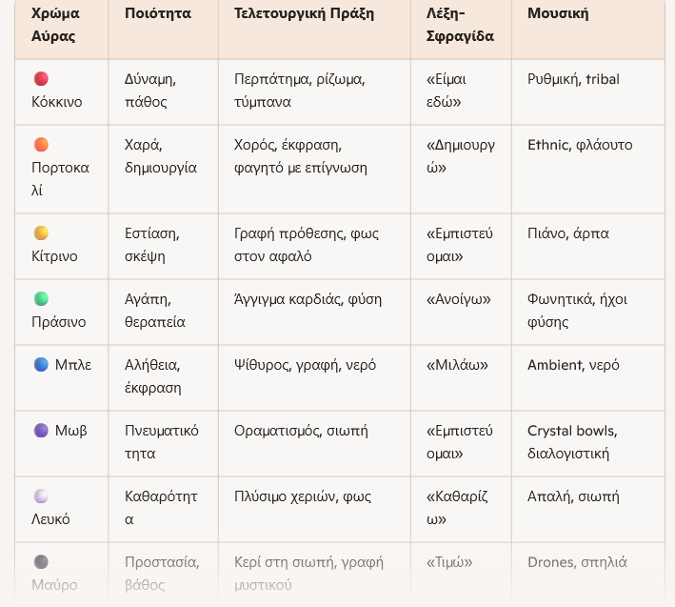Click the Ποιότητα column header
The image size is (675, 607).
(158, 14)
